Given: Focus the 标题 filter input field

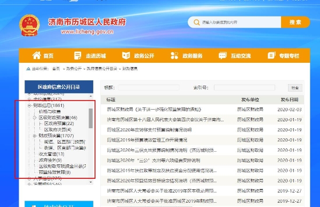Looking at the screenshot, I should point(149,88).
